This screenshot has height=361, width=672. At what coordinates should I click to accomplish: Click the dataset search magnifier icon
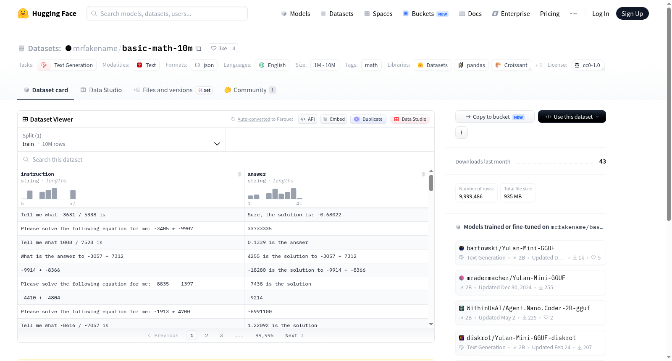click(x=26, y=159)
